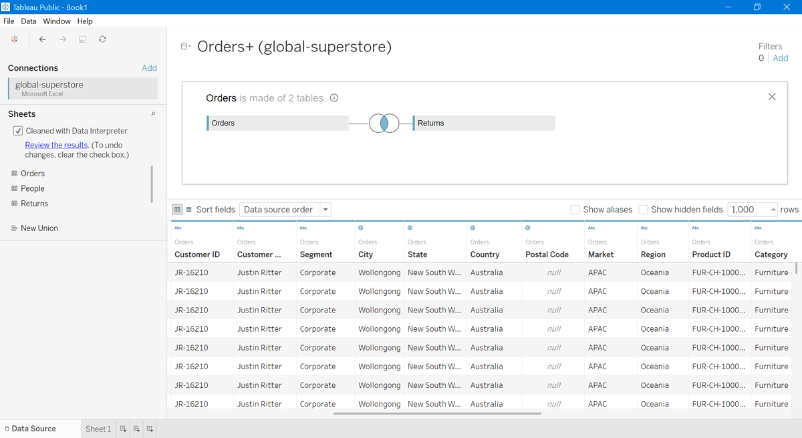Click the data source cylinder icon beside title
The image size is (802, 438).
tap(185, 47)
